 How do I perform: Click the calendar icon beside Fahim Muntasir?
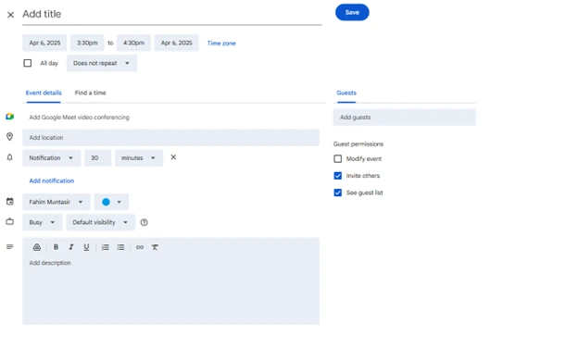(10, 202)
